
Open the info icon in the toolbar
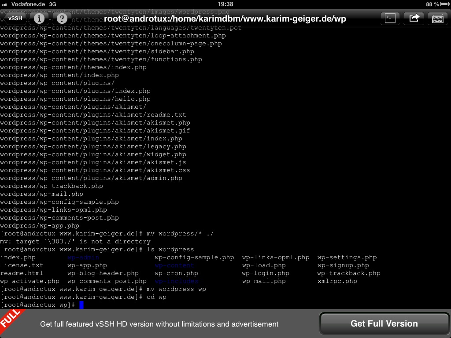[x=39, y=18]
